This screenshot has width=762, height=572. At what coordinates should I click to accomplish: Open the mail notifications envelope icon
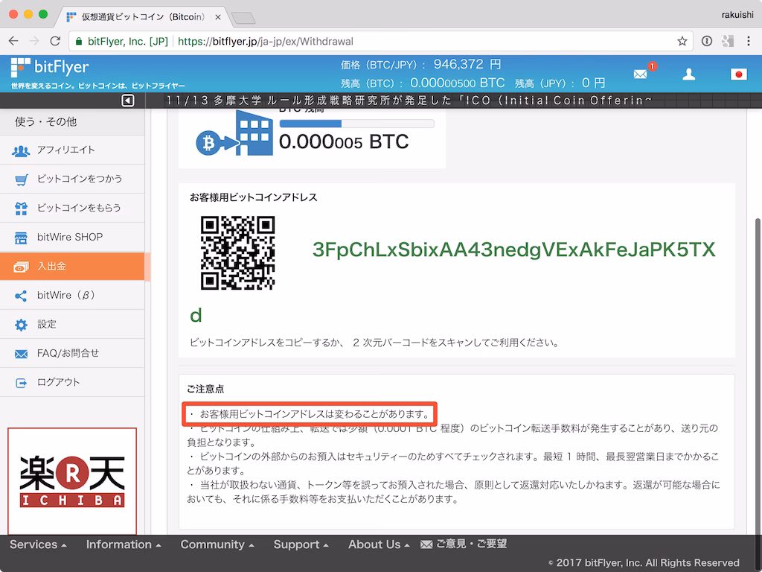coord(641,74)
